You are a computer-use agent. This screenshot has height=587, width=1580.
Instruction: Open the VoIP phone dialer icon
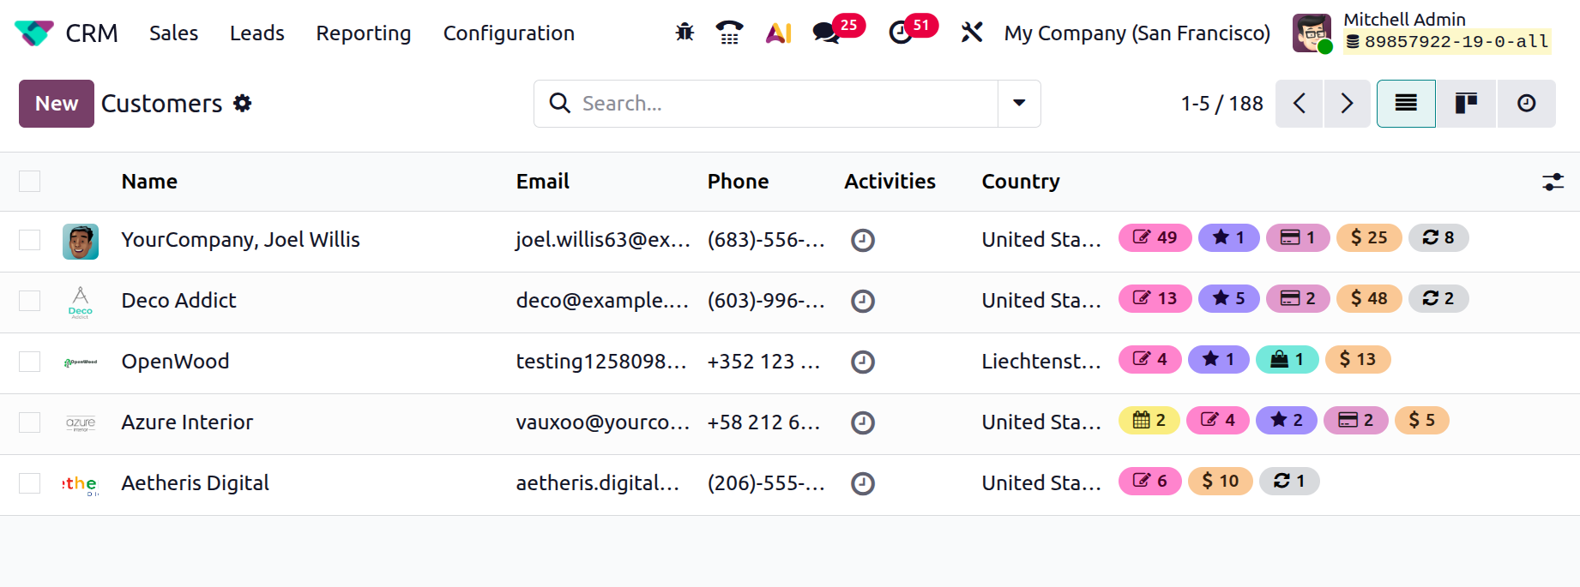[x=729, y=33]
